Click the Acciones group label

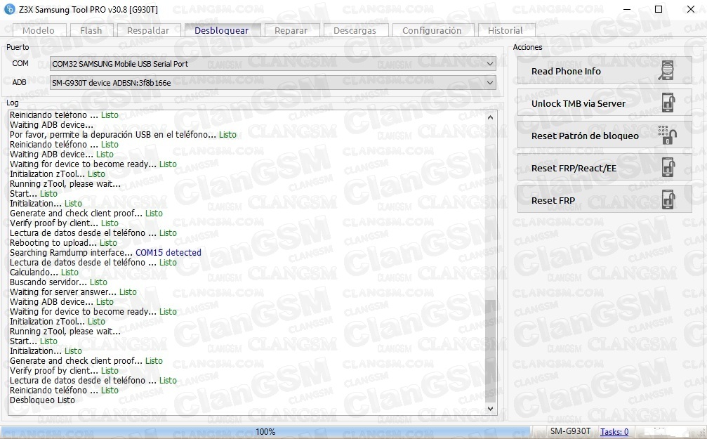pyautogui.click(x=527, y=47)
